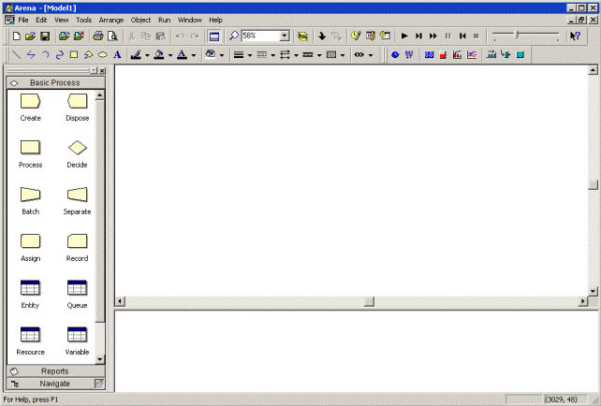The width and height of the screenshot is (601, 406).
Task: Click the animation speed slider
Action: point(517,36)
